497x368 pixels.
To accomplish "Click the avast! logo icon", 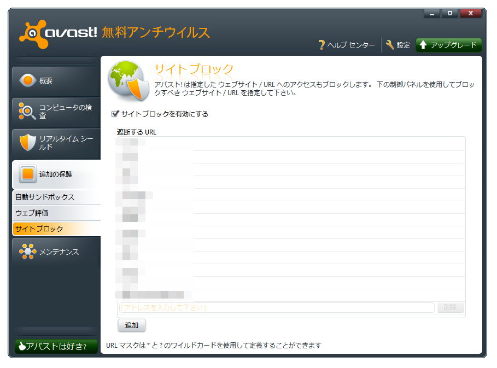I will 33,34.
